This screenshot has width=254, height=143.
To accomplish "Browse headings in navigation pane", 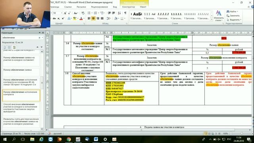I will [x=4, y=47].
